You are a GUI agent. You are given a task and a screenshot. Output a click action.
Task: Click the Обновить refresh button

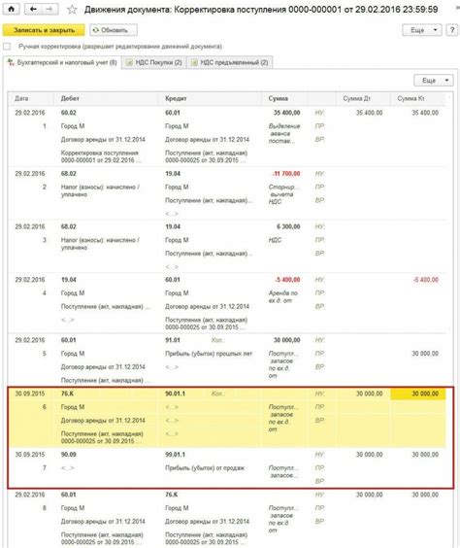[114, 30]
